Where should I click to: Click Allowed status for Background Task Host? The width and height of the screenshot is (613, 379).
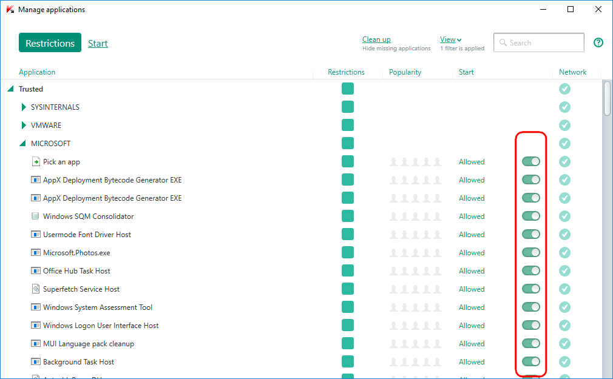[472, 362]
